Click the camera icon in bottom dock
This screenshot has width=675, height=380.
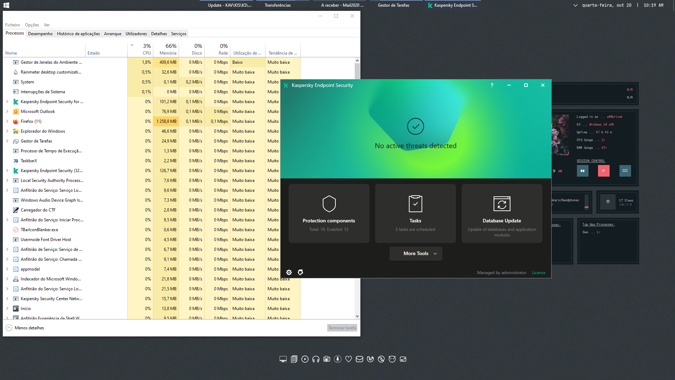327,359
